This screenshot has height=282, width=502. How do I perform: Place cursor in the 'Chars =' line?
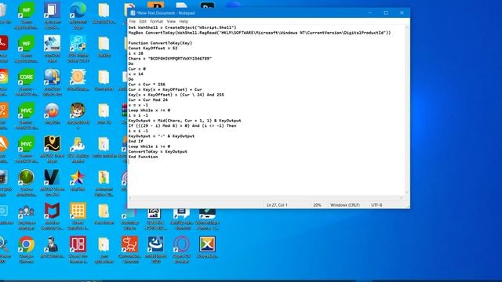[x=170, y=59]
